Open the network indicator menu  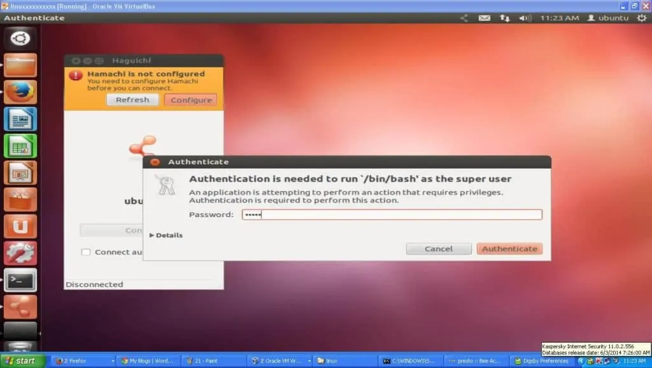pyautogui.click(x=505, y=18)
